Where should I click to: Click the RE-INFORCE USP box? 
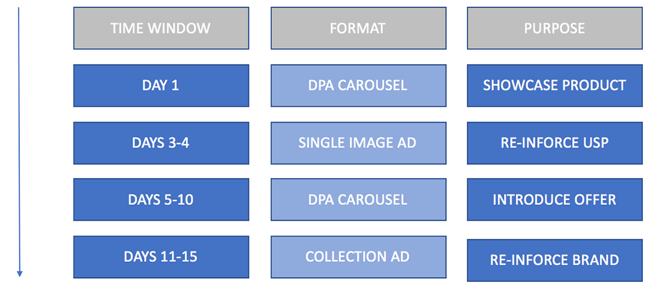(x=555, y=143)
